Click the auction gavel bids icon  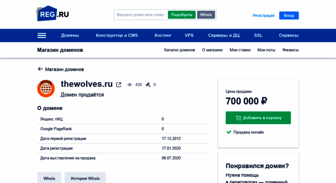pyautogui.click(x=148, y=85)
